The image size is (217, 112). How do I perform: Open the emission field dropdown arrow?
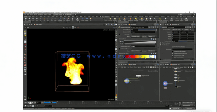click(x=156, y=46)
